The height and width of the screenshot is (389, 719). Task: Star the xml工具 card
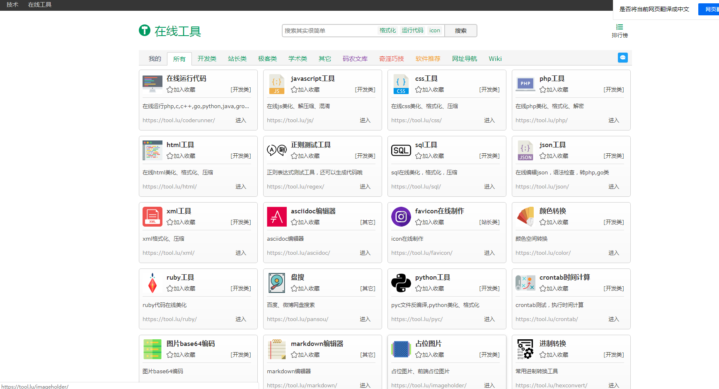click(181, 222)
